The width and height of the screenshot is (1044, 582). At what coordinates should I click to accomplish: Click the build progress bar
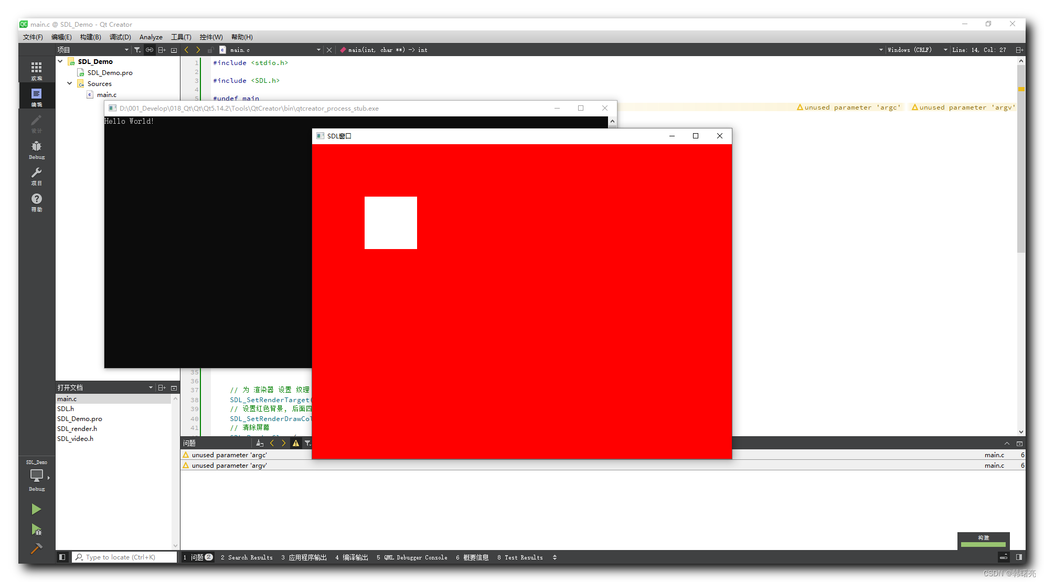pyautogui.click(x=983, y=544)
